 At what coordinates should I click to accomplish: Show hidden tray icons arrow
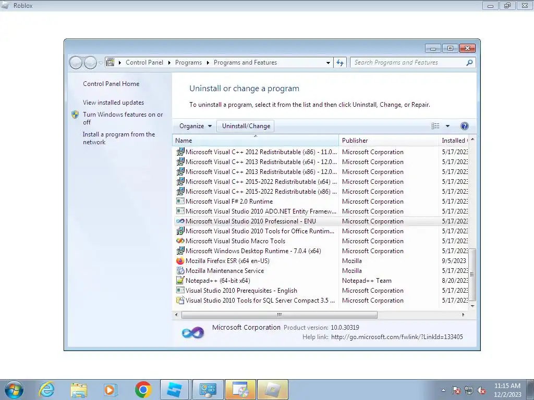point(443,391)
